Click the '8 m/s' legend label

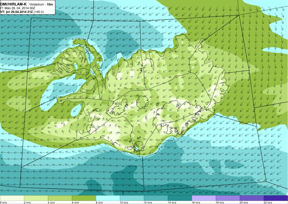point(99,203)
